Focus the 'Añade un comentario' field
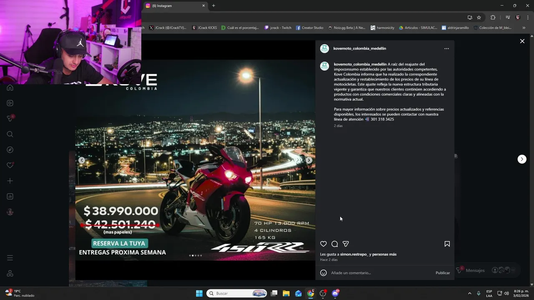The width and height of the screenshot is (534, 300). 382,273
